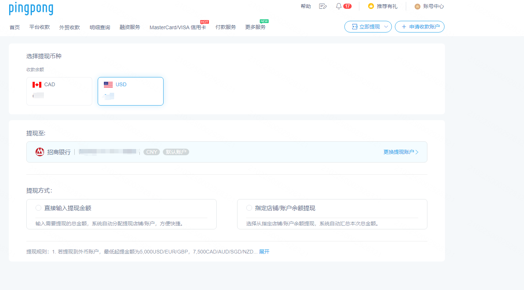
Task: Open the 帮助 help link
Action: (306, 6)
